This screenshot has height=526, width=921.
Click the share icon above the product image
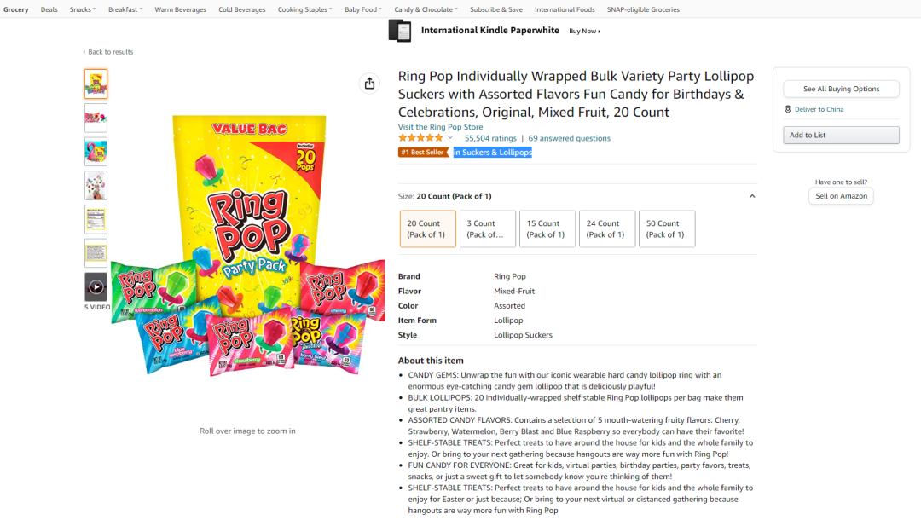pos(369,83)
